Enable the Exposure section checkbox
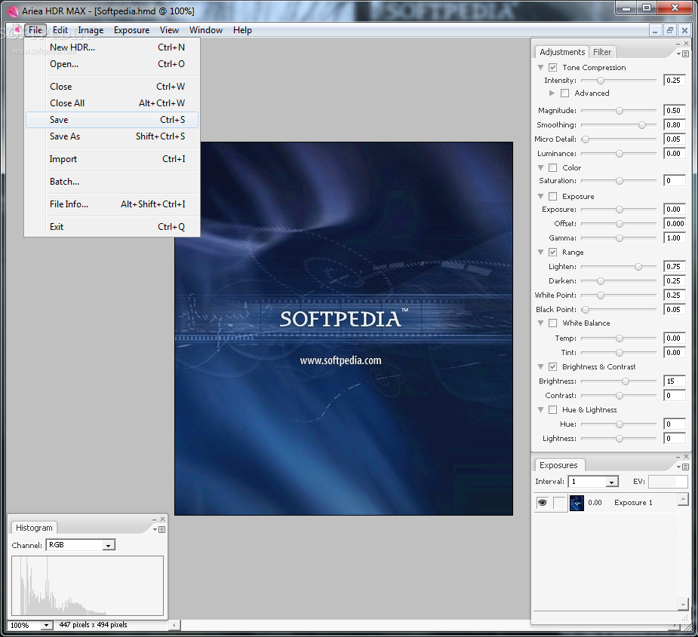The image size is (698, 637). (x=552, y=196)
